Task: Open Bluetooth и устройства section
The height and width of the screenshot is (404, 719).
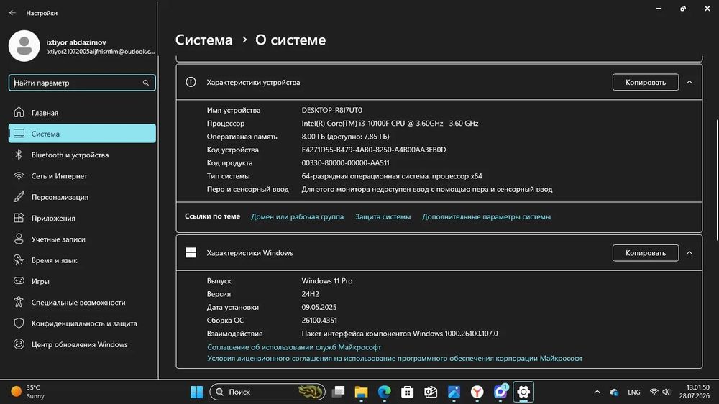Action: (82, 155)
